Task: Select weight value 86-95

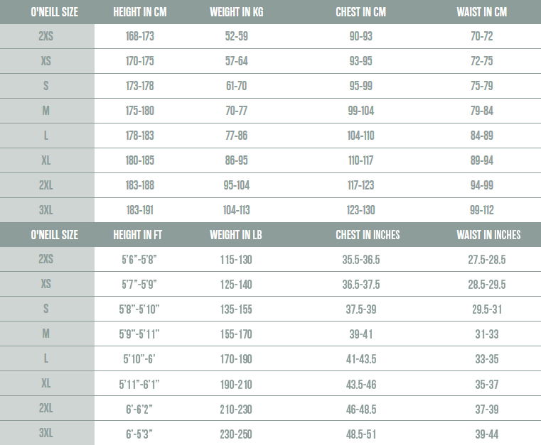Action: 236,160
